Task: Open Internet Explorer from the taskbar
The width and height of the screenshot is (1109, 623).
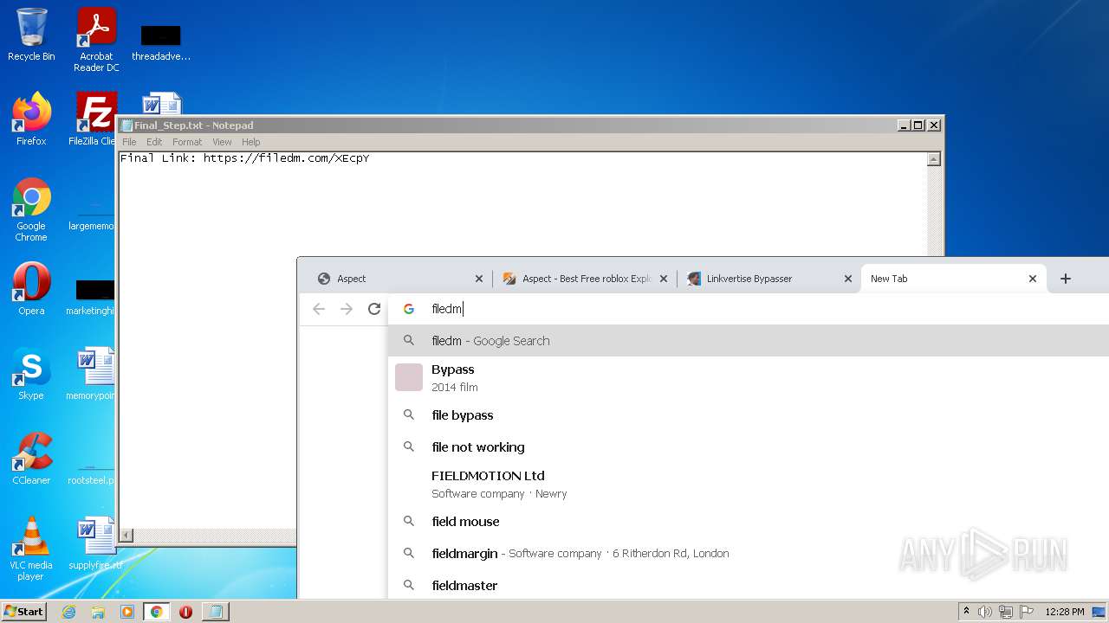Action: [68, 612]
